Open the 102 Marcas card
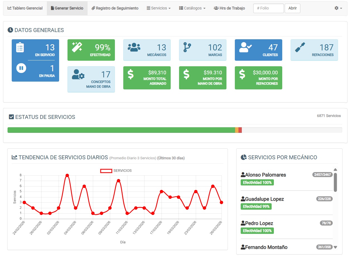 [203, 50]
